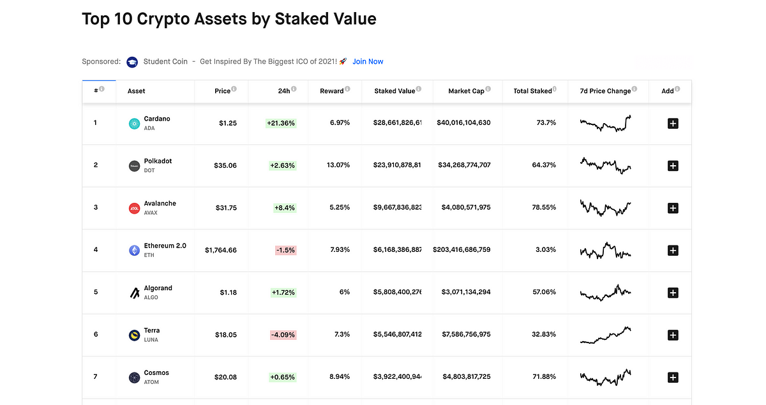766x405 pixels.
Task: Open the Cosmos 7d price chart
Action: [606, 378]
